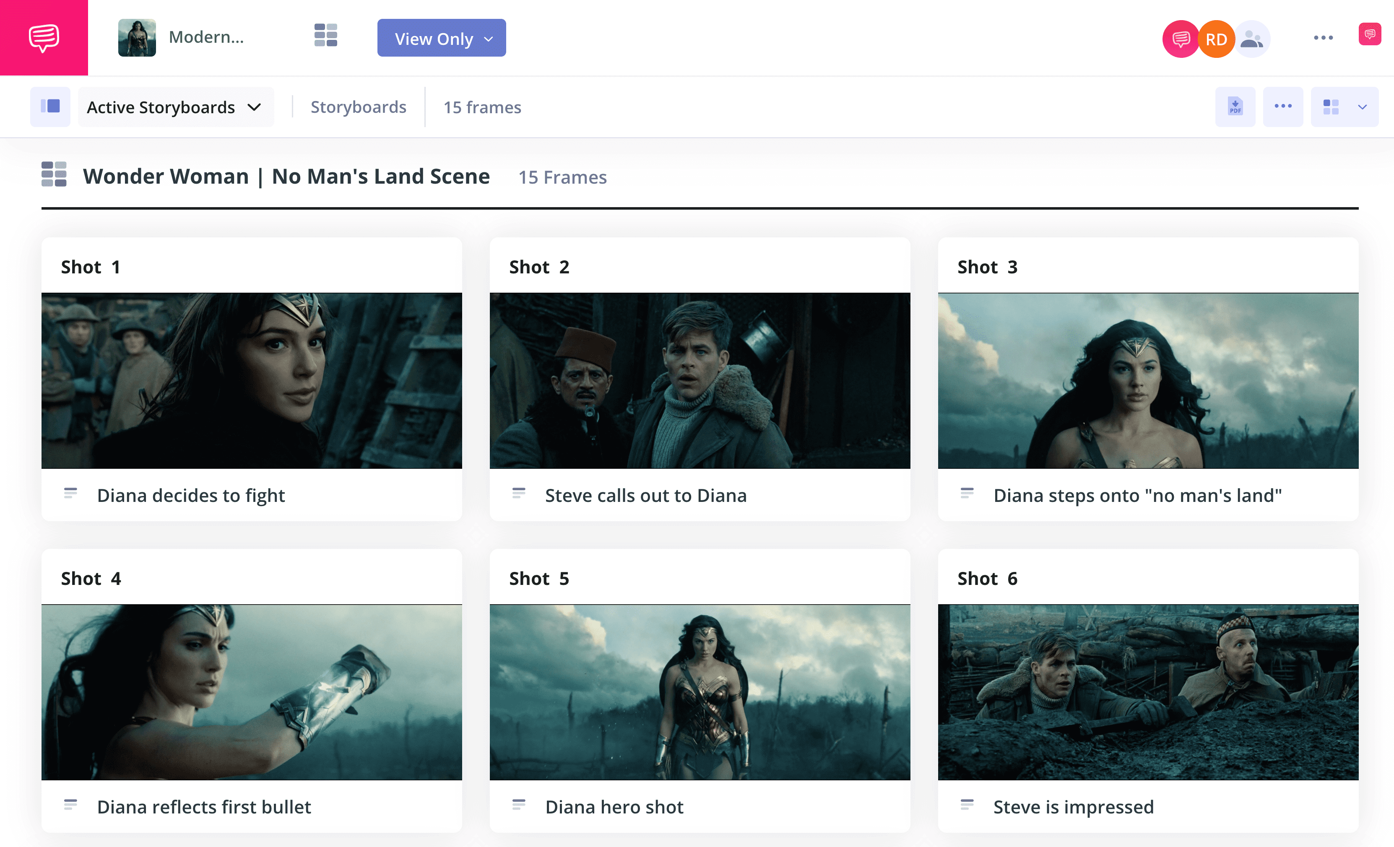Click the text Diana hero shot
Image resolution: width=1394 pixels, height=847 pixels.
coord(614,807)
